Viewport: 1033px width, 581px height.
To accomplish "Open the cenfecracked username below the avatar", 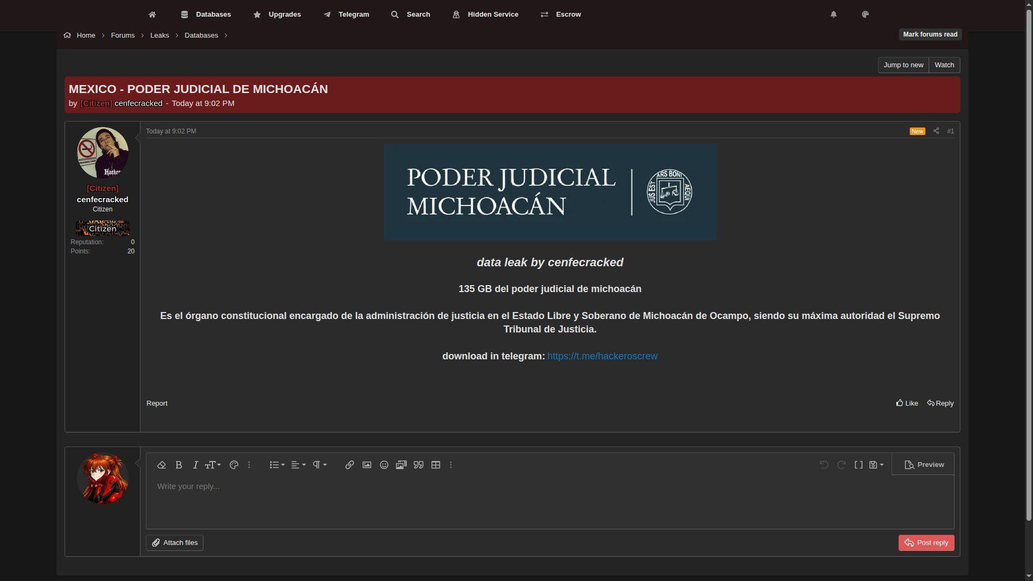I will 103,200.
